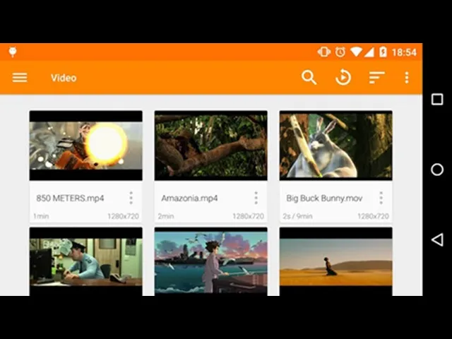Open options for Big Buck Bunny.mov

coord(381,198)
